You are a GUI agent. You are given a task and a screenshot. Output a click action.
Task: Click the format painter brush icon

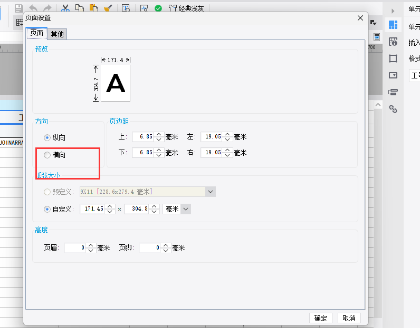point(108,8)
